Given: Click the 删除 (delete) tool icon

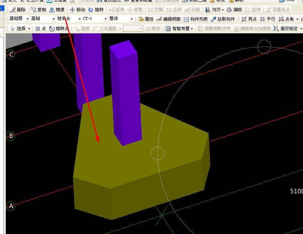Looking at the screenshot, I should (13, 10).
